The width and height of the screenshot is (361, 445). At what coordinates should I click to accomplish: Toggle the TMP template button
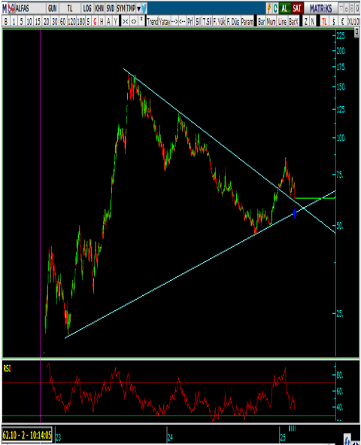[x=131, y=8]
